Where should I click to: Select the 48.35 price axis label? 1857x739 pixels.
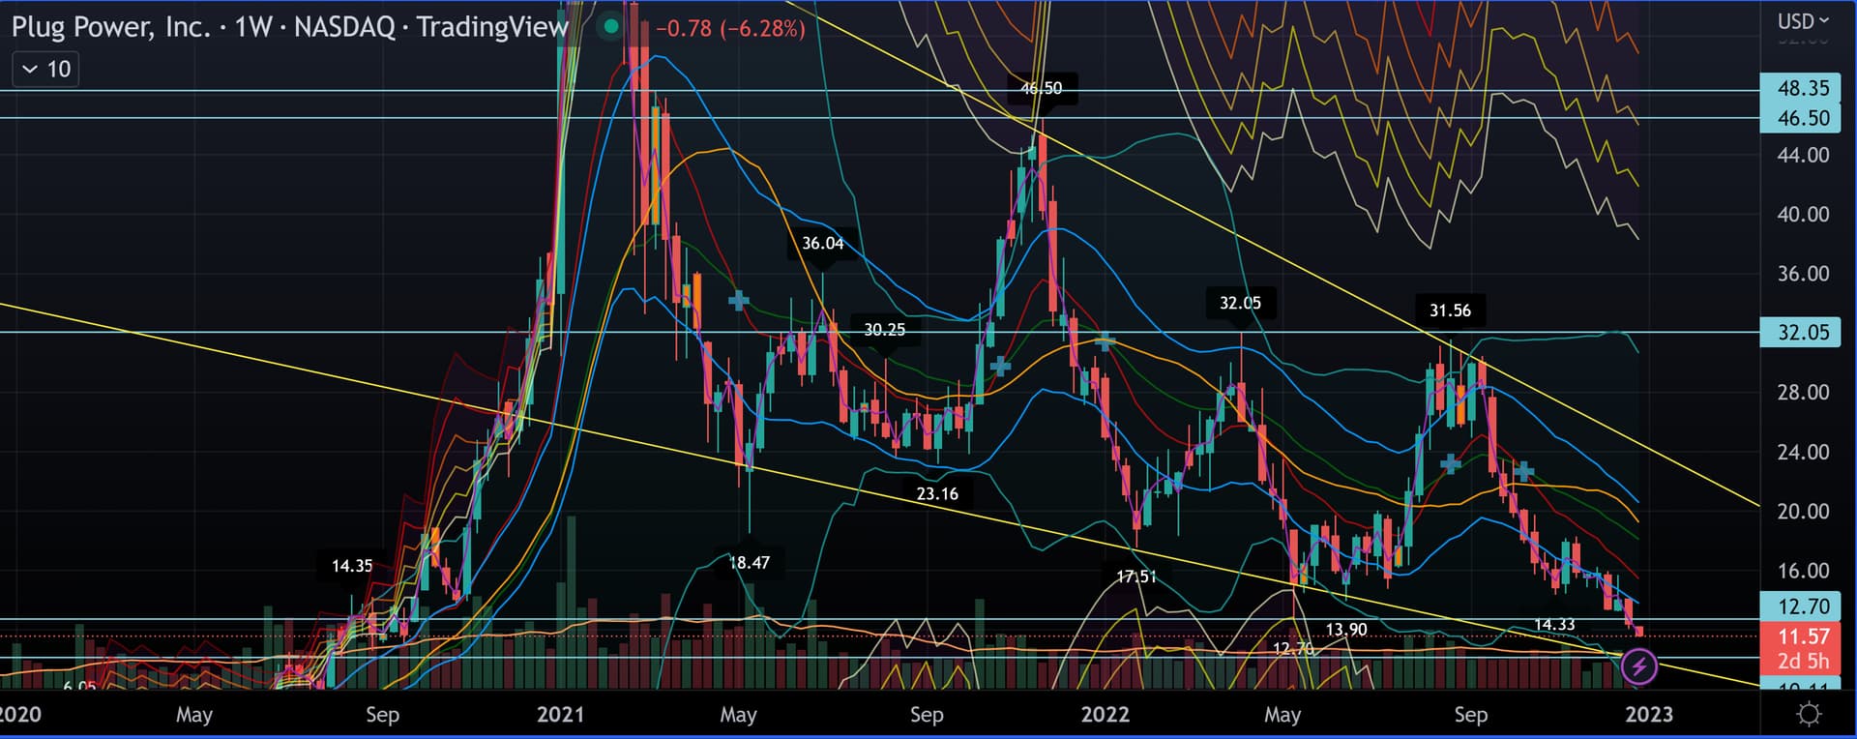(1803, 88)
